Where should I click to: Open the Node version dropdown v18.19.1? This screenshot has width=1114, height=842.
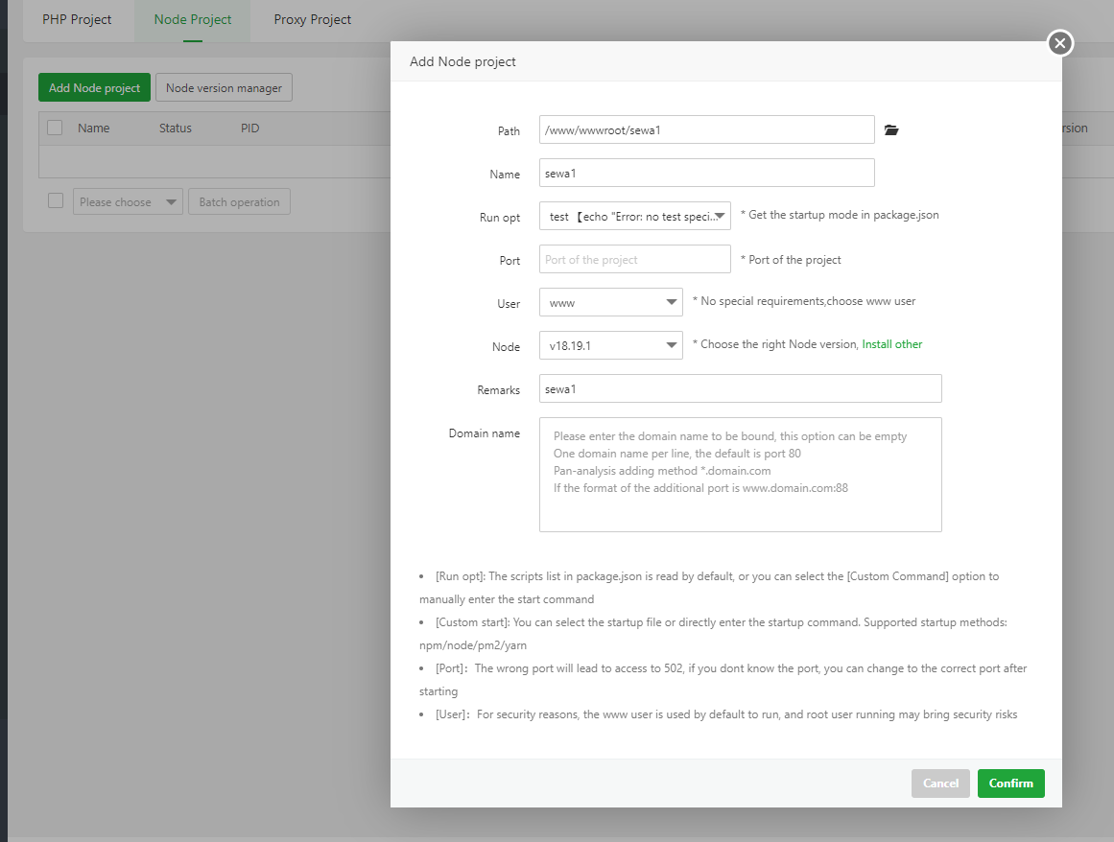tap(610, 345)
